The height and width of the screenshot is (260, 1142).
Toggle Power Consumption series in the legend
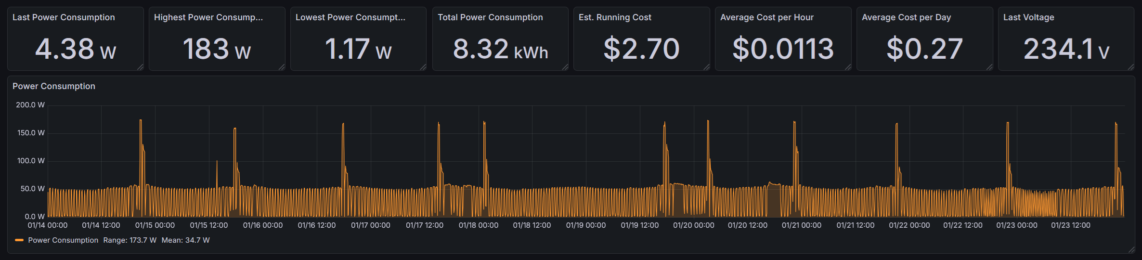tap(63, 240)
